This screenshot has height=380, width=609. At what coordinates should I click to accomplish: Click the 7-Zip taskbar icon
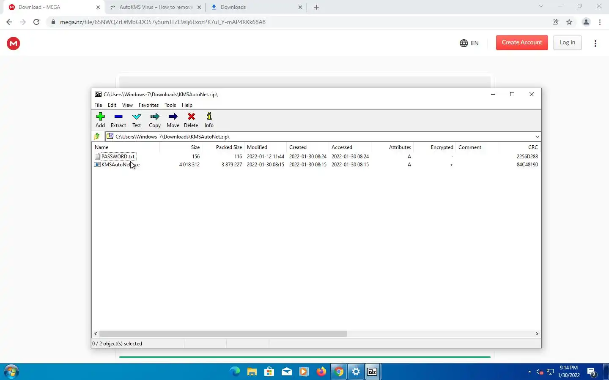click(x=373, y=372)
